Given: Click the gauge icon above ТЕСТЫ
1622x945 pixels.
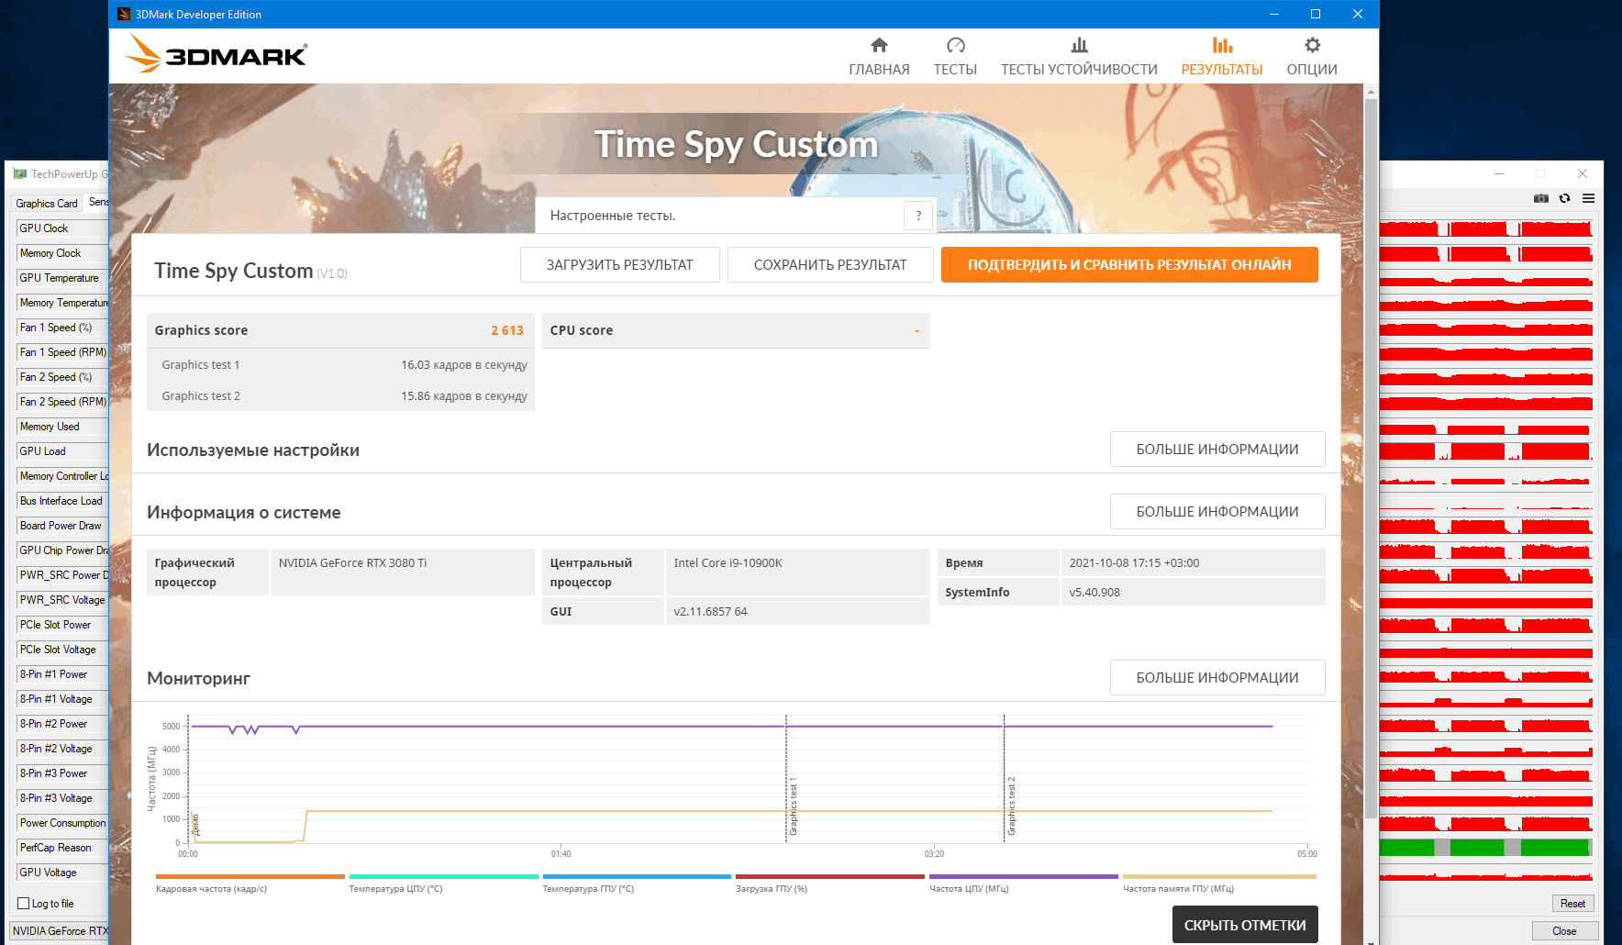Looking at the screenshot, I should coord(955,45).
